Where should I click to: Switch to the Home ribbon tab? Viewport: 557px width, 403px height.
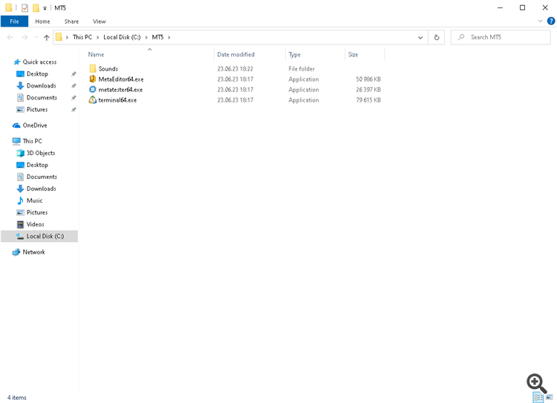(42, 22)
